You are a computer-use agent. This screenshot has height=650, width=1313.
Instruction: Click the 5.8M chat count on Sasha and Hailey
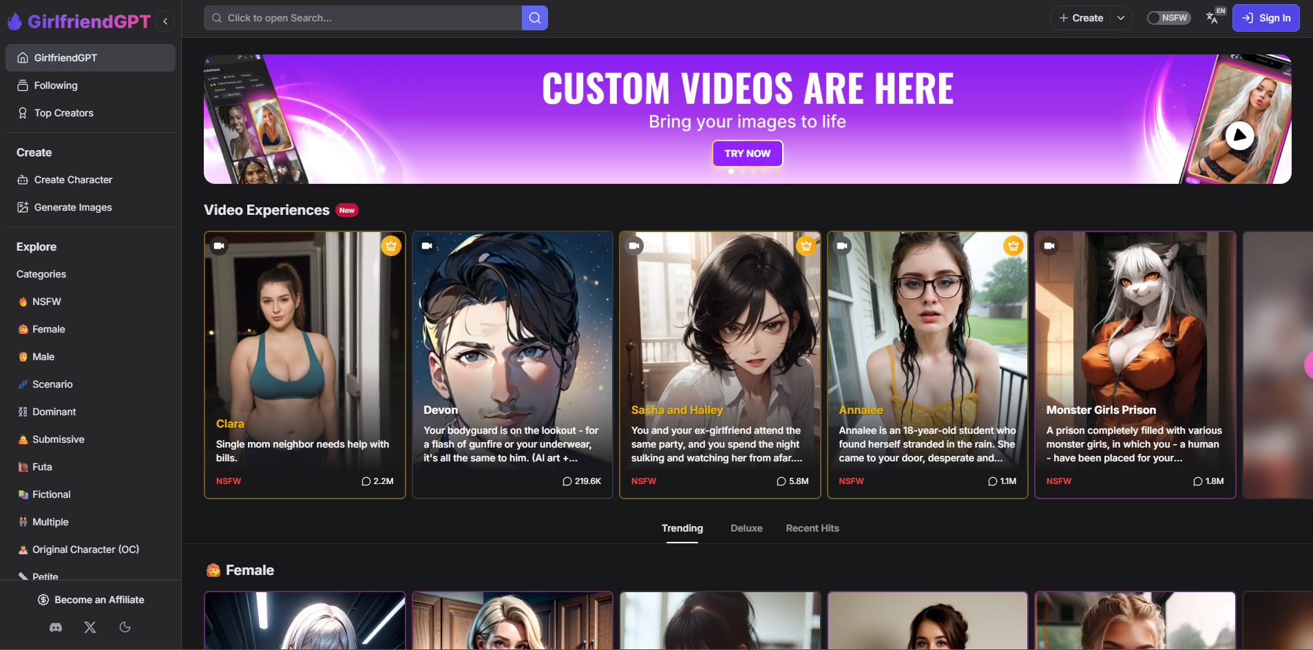click(792, 481)
